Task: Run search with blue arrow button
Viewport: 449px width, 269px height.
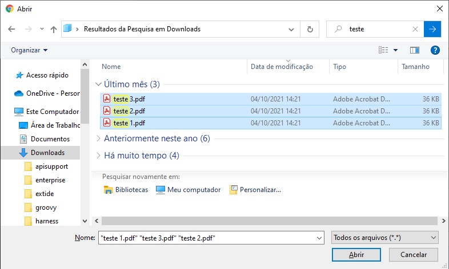Action: [432, 29]
